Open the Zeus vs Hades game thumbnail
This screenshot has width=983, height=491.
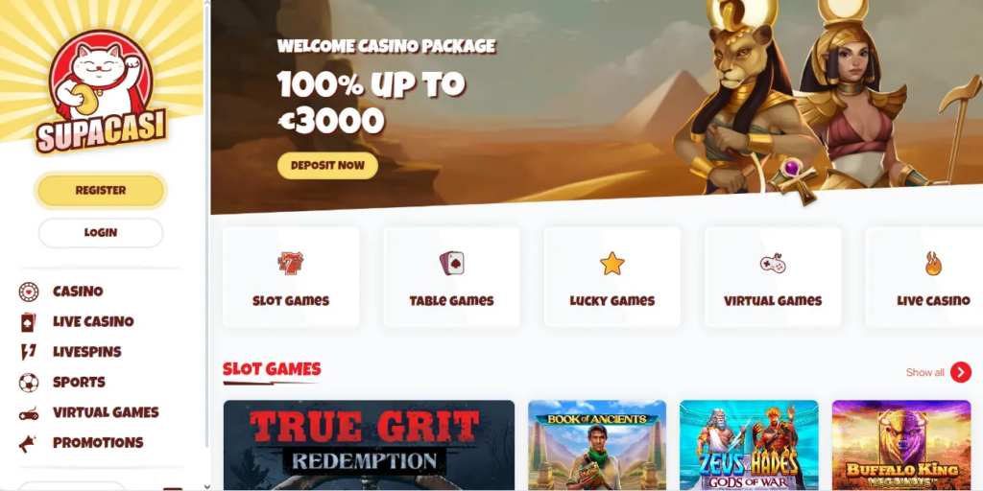[x=749, y=445]
